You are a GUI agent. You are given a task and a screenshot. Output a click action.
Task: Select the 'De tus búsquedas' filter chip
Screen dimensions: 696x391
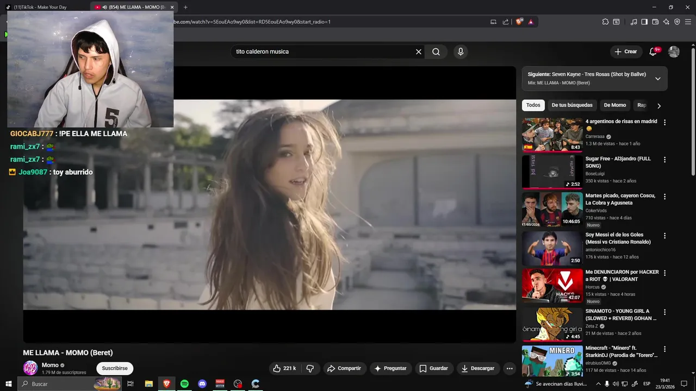tap(572, 105)
